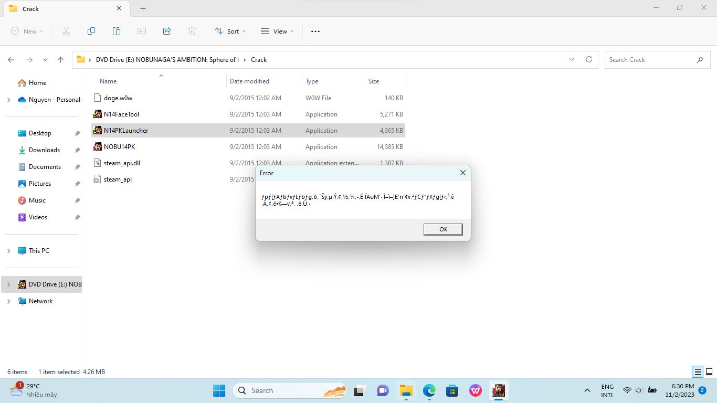Select the NOBU14PK application file
Image resolution: width=717 pixels, height=403 pixels.
click(119, 147)
